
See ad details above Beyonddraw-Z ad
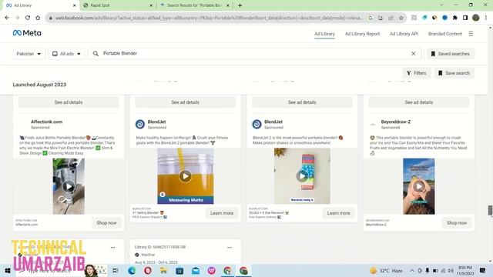[419, 102]
